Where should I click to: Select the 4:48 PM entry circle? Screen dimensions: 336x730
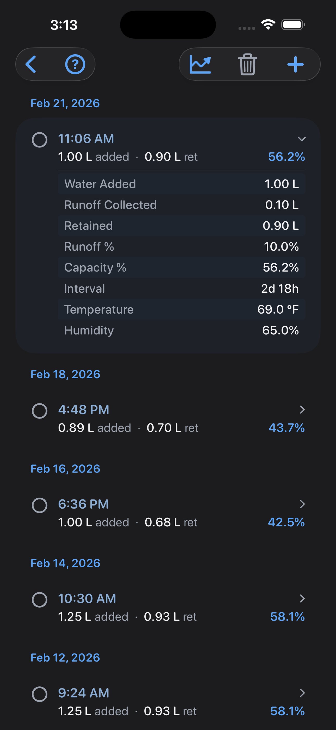(40, 411)
